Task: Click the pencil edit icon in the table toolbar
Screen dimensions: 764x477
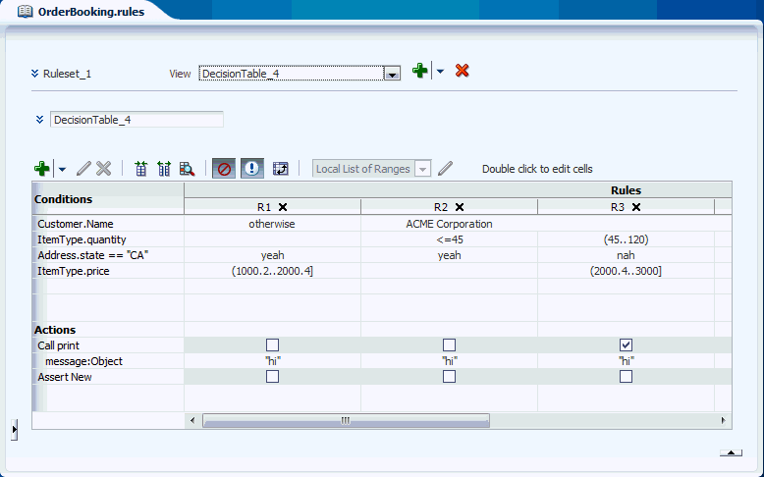Action: (x=83, y=169)
